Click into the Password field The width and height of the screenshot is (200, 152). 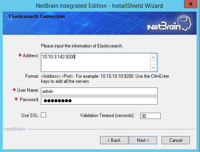point(99,101)
